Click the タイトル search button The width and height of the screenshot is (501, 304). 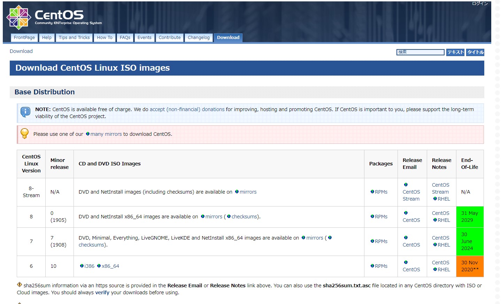(x=475, y=52)
